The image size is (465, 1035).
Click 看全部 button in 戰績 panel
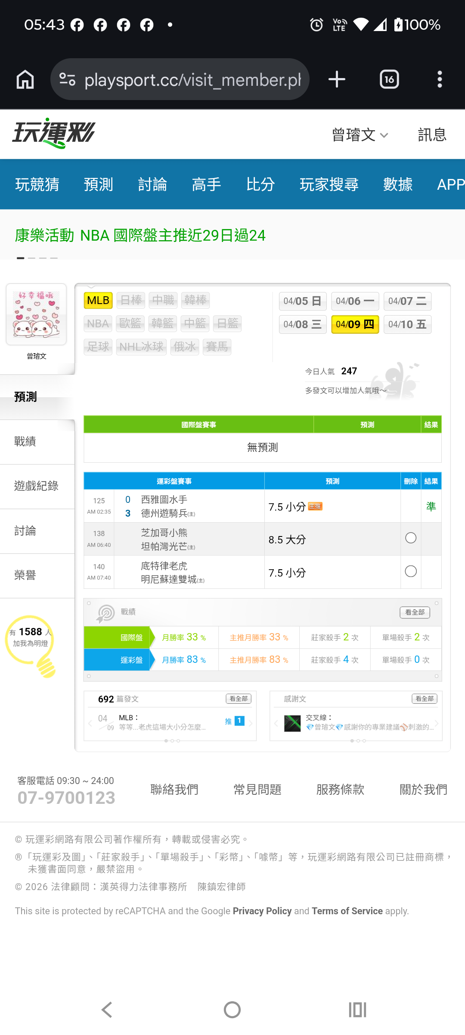click(415, 612)
